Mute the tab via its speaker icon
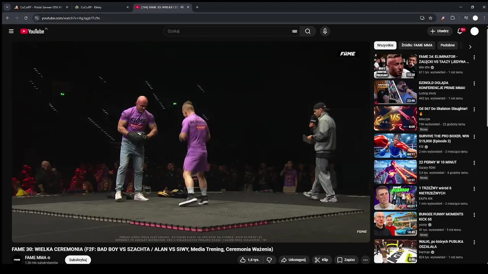 coord(182,7)
